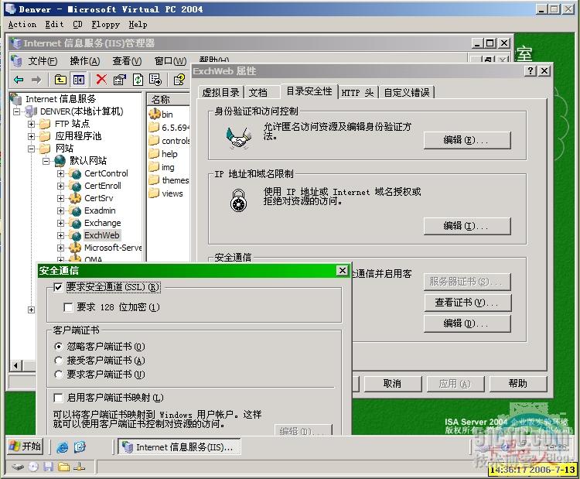Click the Virtual PC hard disk status icon
Viewport: 580px width, 479px height.
pos(17,467)
